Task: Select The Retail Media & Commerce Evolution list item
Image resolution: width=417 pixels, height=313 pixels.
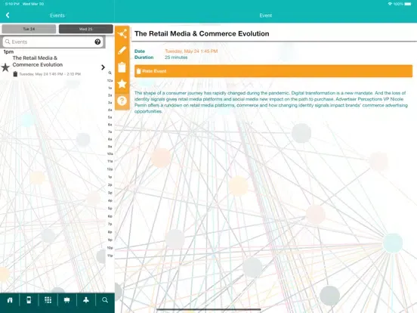Action: point(53,66)
